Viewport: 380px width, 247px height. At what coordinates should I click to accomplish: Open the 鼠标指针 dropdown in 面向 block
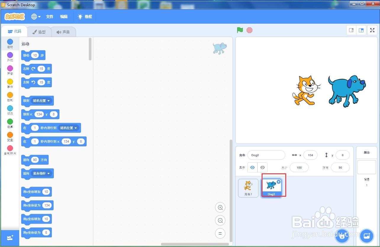[41, 173]
